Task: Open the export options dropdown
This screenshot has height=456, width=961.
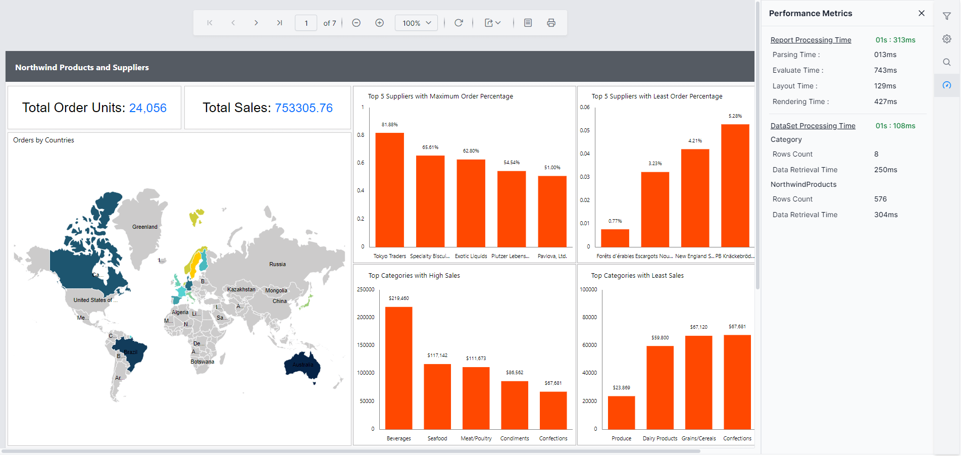Action: (x=493, y=23)
